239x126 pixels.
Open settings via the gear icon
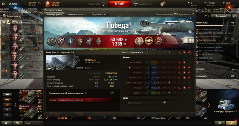point(3,4)
